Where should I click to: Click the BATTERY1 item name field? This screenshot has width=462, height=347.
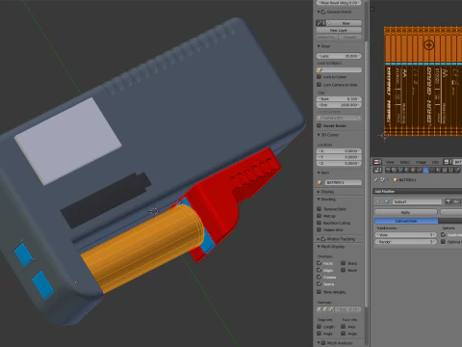pyautogui.click(x=343, y=182)
